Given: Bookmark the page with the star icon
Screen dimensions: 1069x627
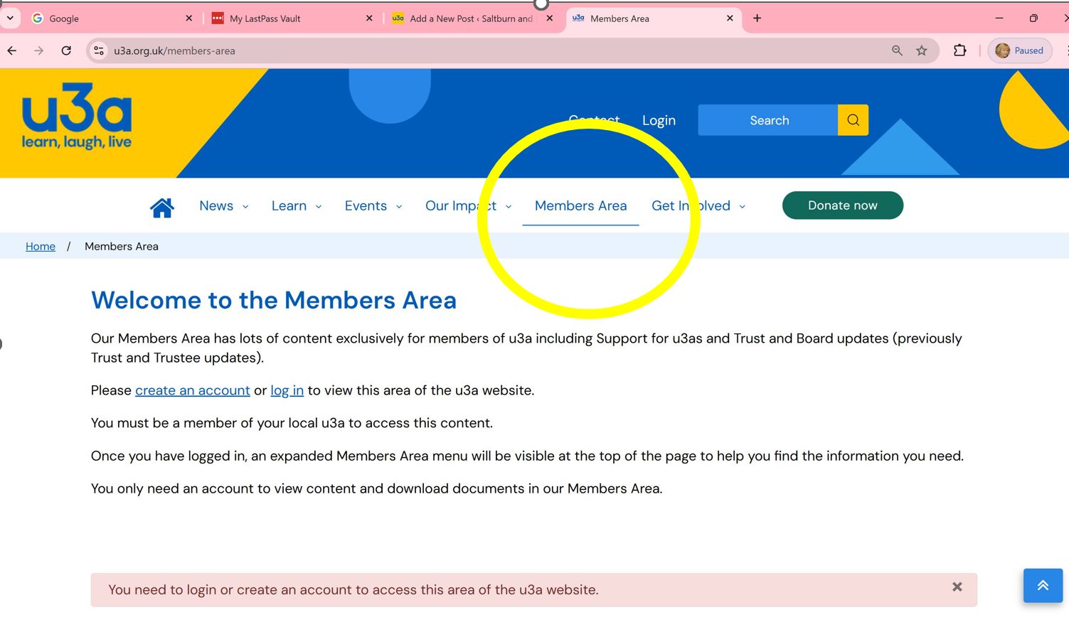Looking at the screenshot, I should pos(922,50).
